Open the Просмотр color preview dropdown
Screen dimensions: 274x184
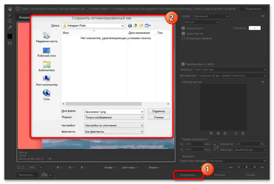(230, 70)
